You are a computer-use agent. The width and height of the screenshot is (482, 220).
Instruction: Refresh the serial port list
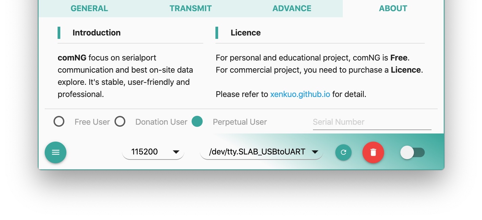(343, 152)
